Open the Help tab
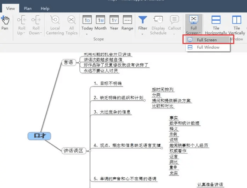The height and width of the screenshot is (188, 247). click(x=45, y=9)
